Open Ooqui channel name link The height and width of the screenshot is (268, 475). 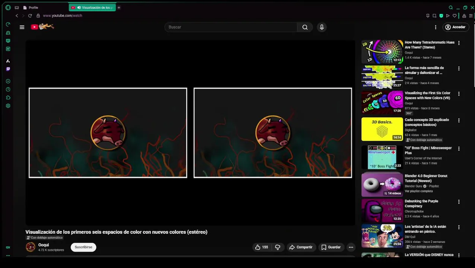44,245
